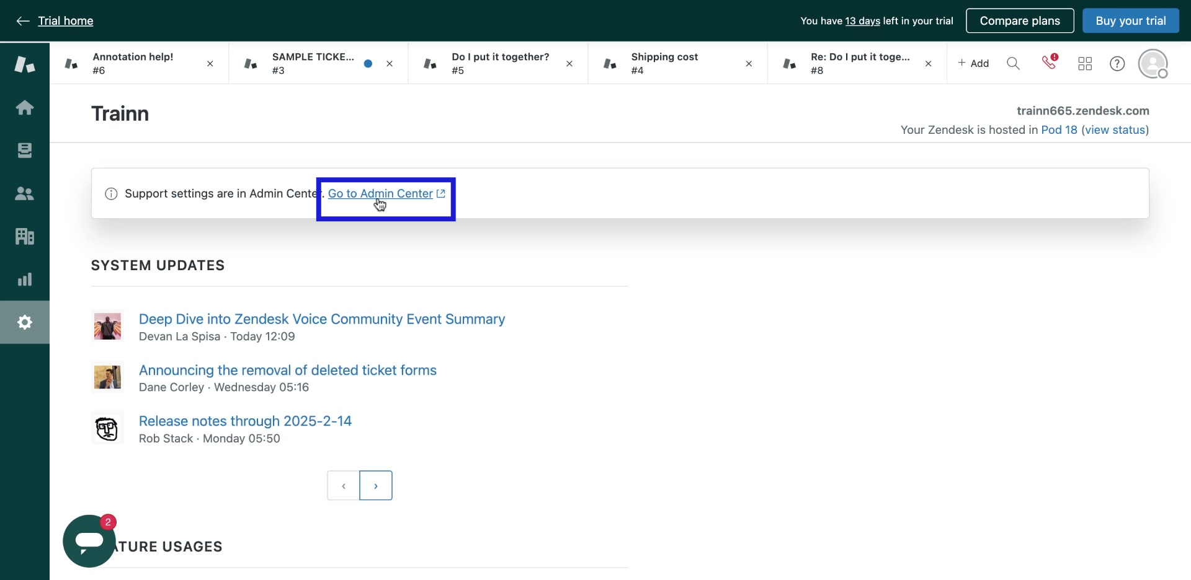Open Customers icon in sidebar

(x=25, y=194)
